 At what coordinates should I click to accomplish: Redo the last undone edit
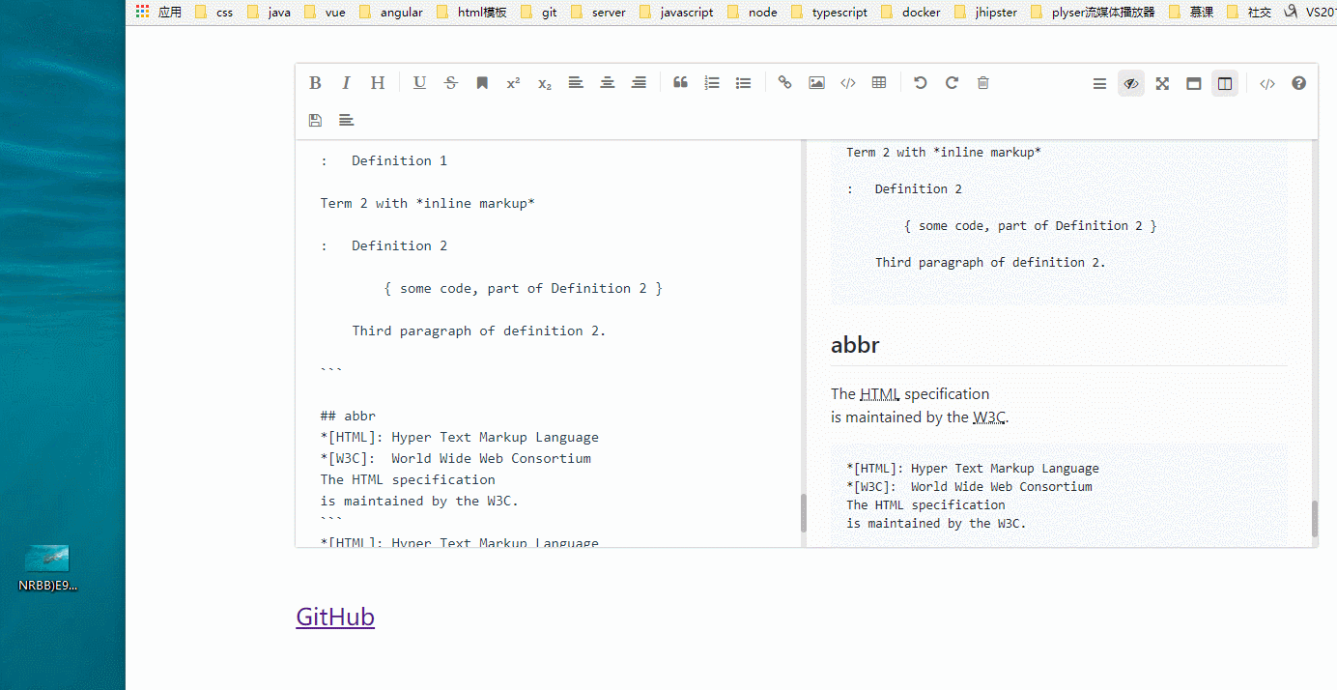[x=952, y=83]
